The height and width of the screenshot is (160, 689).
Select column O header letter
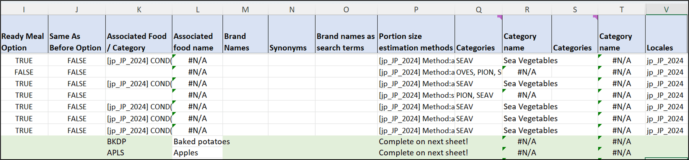(x=346, y=10)
